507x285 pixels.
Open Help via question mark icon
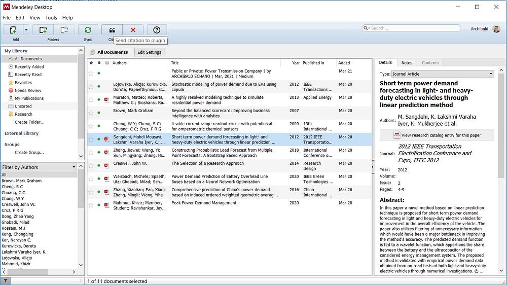157,30
